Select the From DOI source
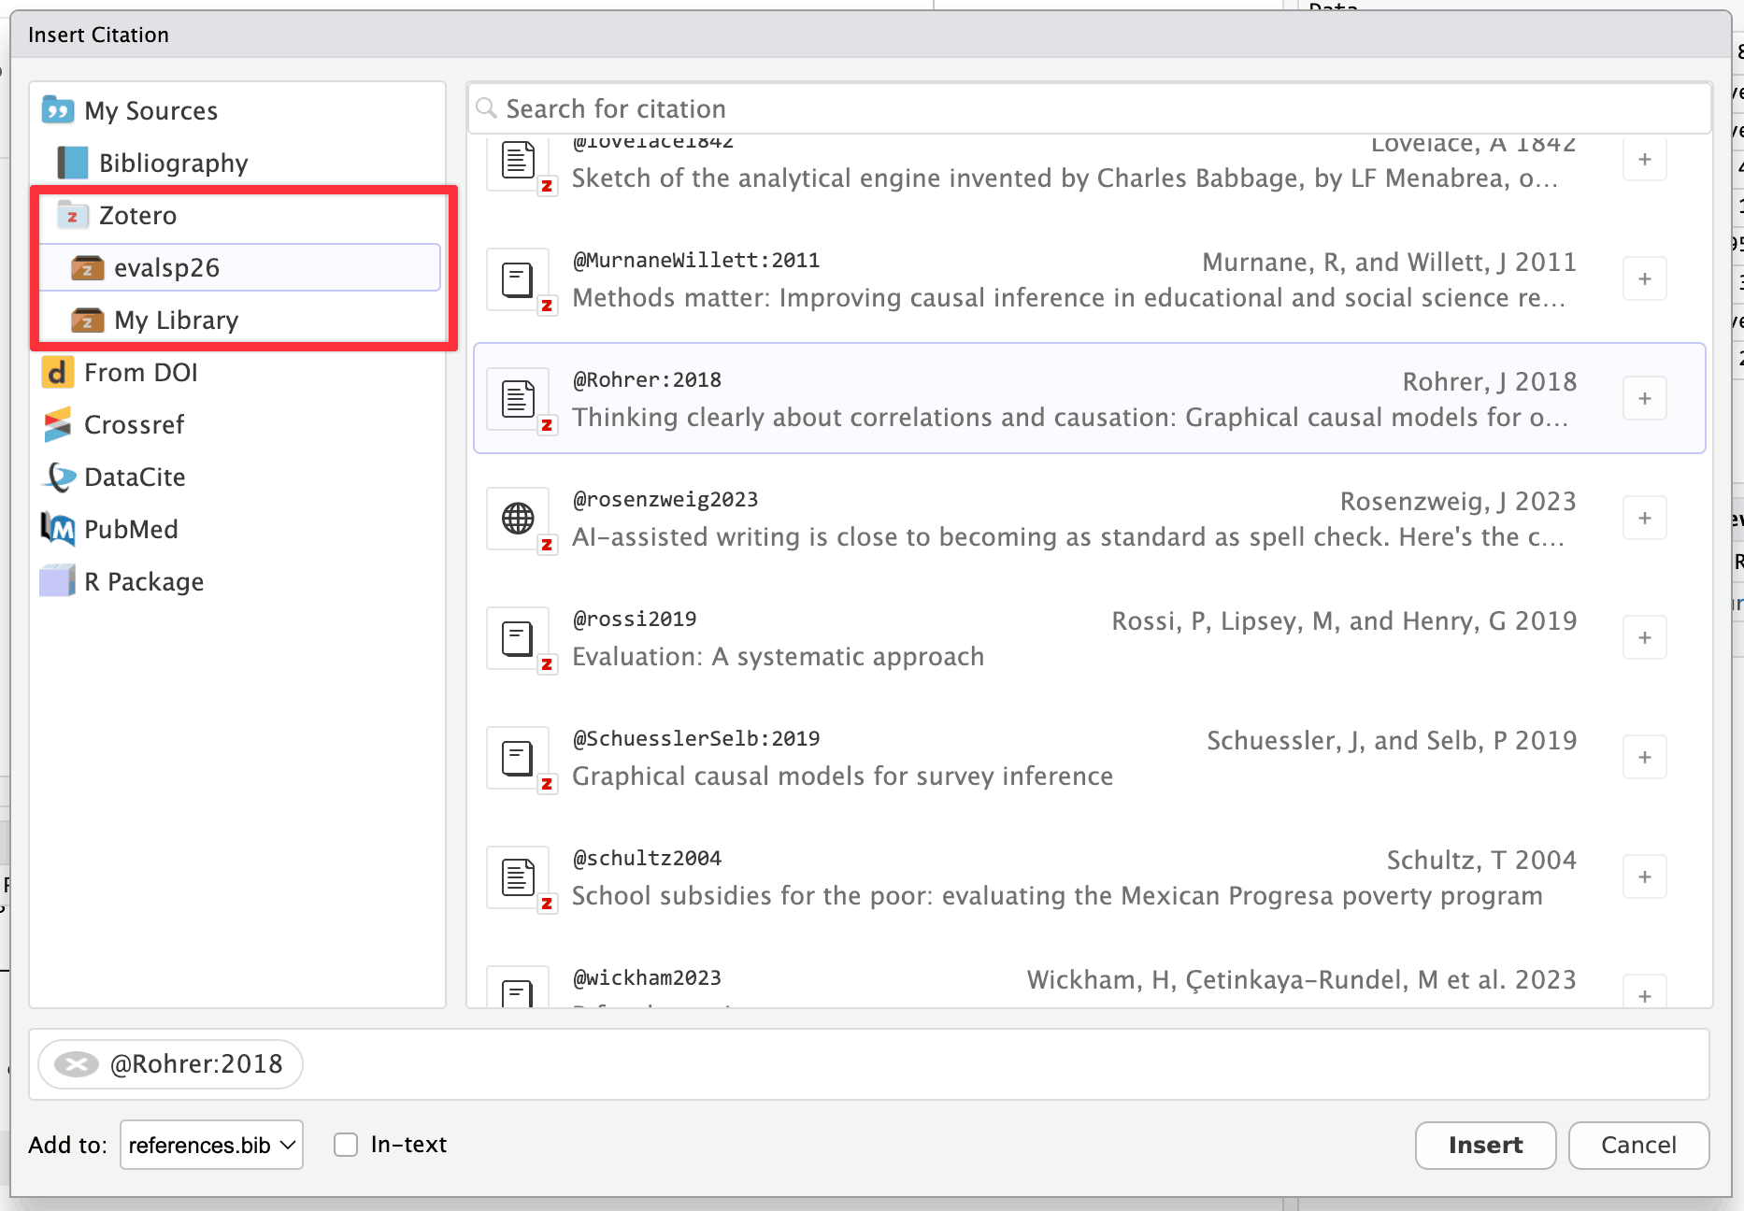Screen dimensions: 1744x1211 pos(140,373)
